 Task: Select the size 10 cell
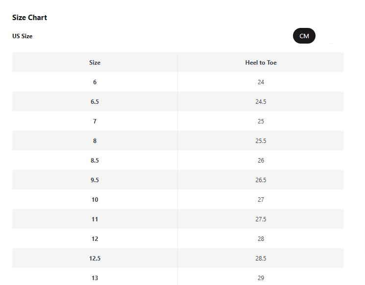[x=95, y=200]
